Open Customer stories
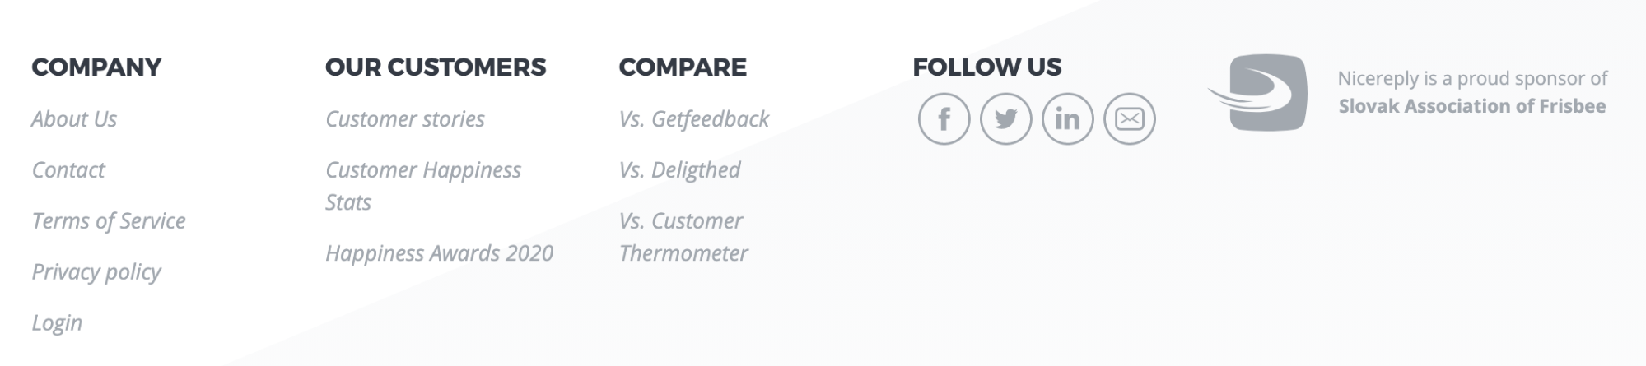 [405, 119]
